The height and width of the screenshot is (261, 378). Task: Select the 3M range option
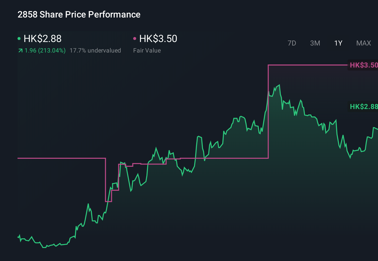pyautogui.click(x=315, y=43)
